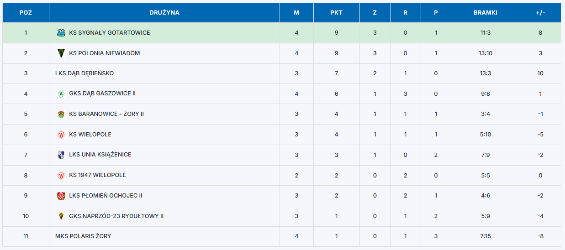Image resolution: width=565 pixels, height=250 pixels.
Task: Open the LKS Dąb Dębieńsko team link
Action: 84,73
